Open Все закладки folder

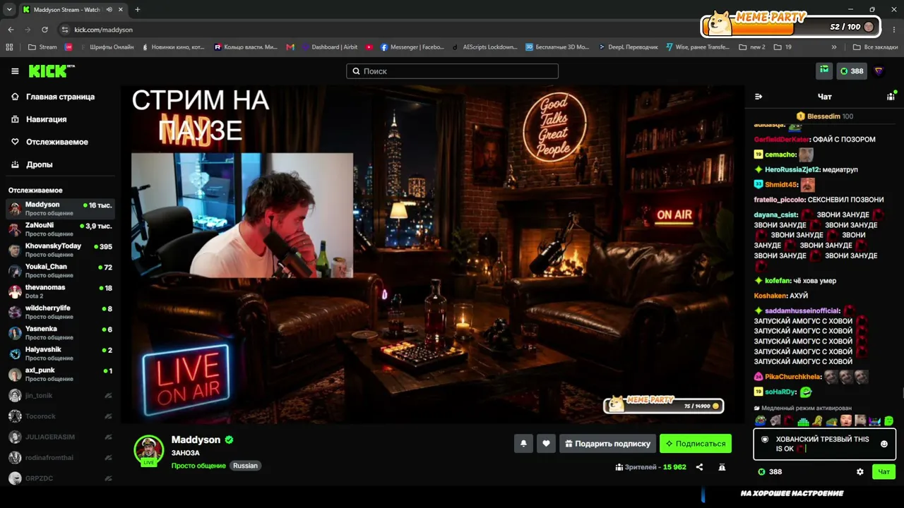876,47
